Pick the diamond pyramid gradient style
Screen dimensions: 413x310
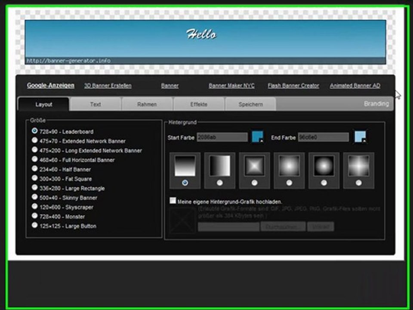coord(254,166)
